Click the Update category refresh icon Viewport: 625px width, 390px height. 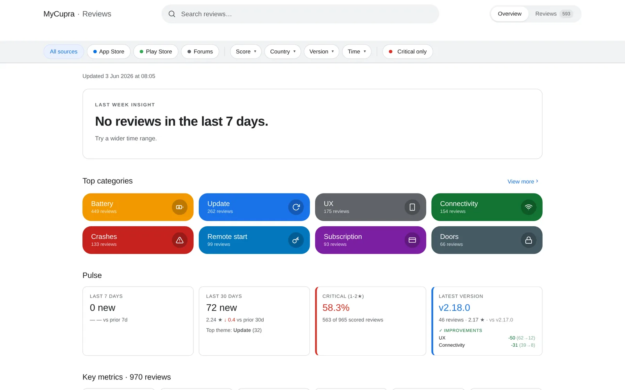(x=296, y=207)
